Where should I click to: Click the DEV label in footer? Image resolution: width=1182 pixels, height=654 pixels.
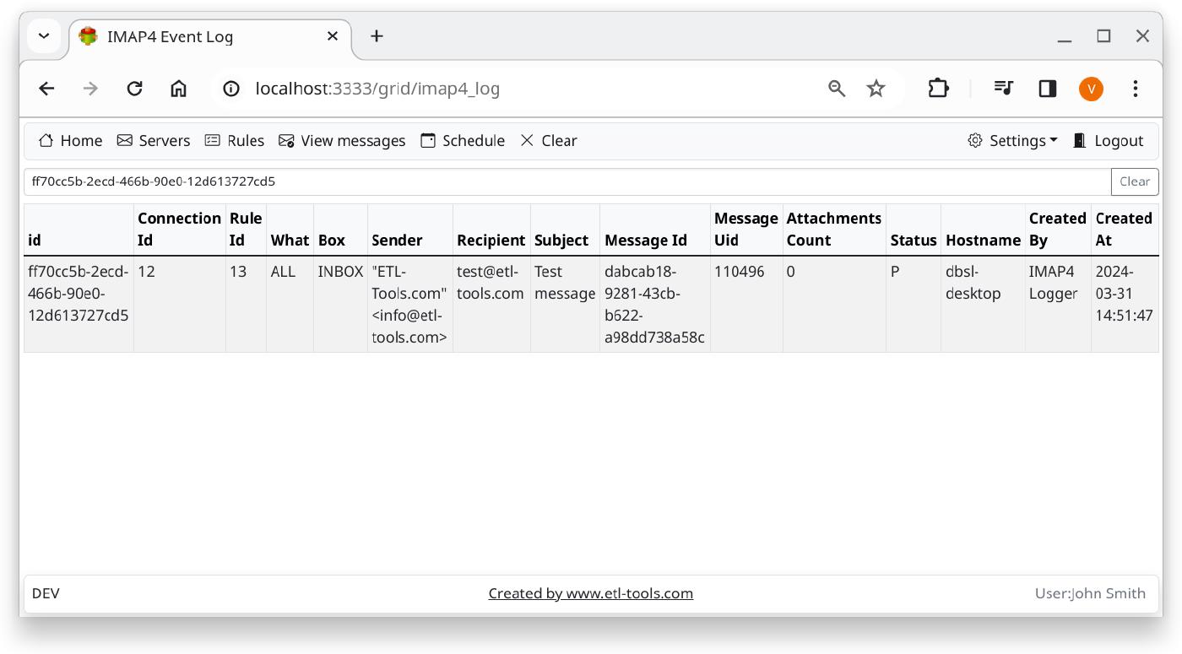(x=46, y=593)
